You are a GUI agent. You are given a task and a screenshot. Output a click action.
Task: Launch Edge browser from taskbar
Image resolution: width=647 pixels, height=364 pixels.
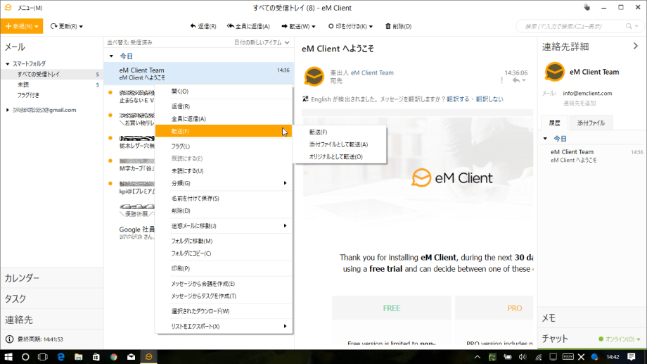60,356
